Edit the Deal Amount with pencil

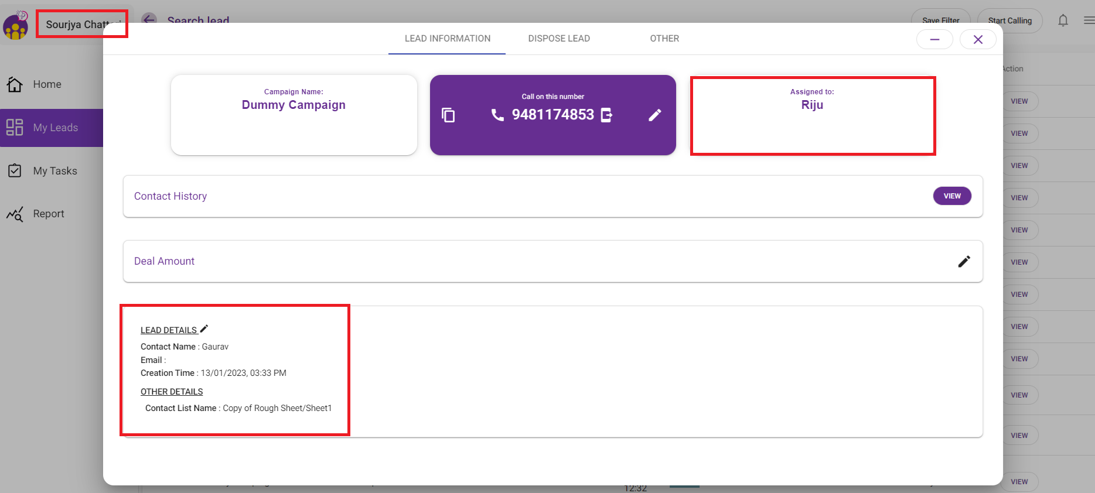pos(964,262)
